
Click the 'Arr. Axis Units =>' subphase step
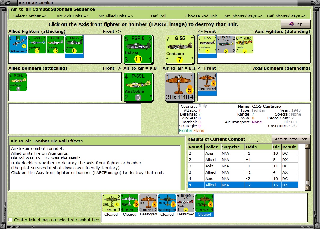pos(73,16)
